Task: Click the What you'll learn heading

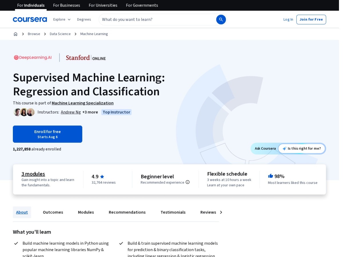Action: coord(32,232)
